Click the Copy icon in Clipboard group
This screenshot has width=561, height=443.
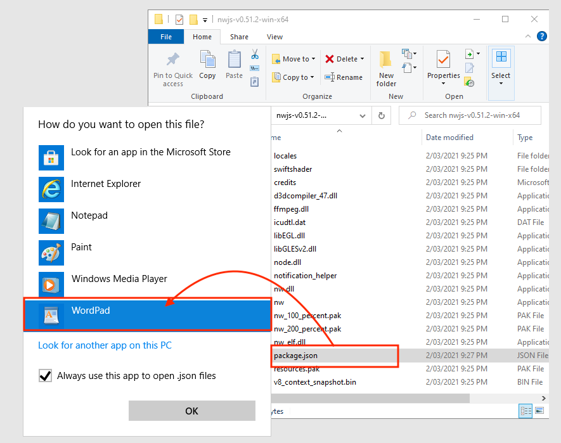207,60
